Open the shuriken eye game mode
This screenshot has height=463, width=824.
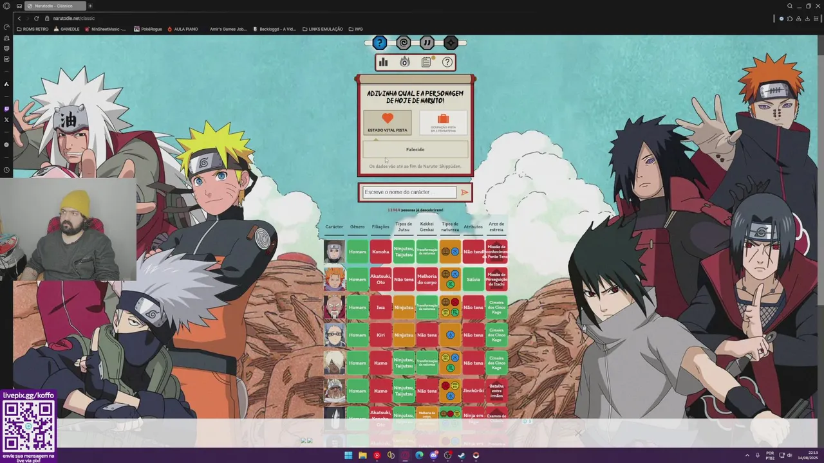451,43
